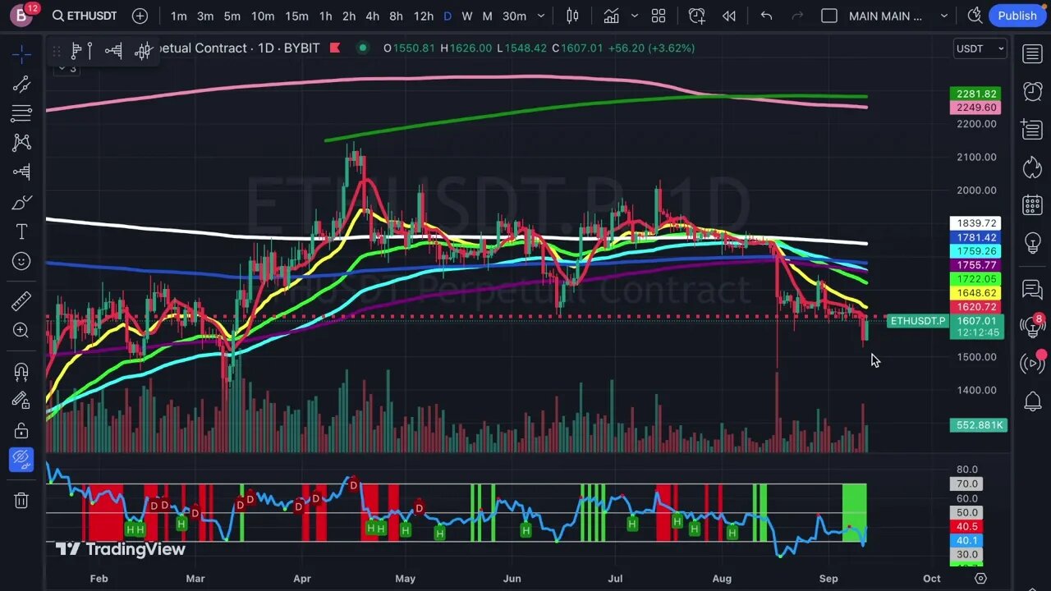This screenshot has width=1051, height=591.
Task: Toggle stay in drawing mode
Action: point(22,401)
